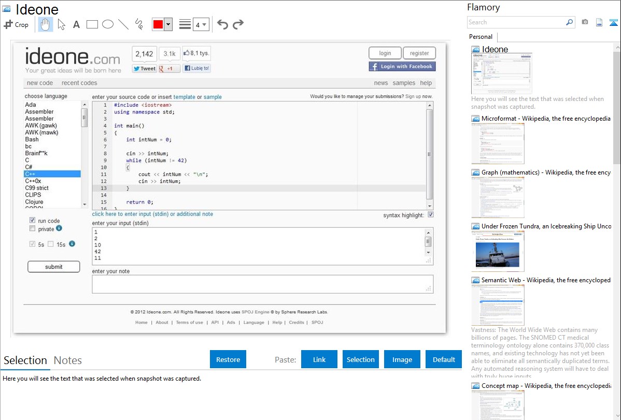Click the Paste Selection button
The height and width of the screenshot is (420, 621).
[360, 359]
